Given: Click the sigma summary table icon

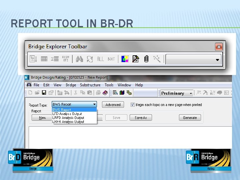Looking at the screenshot, I should (55, 59).
